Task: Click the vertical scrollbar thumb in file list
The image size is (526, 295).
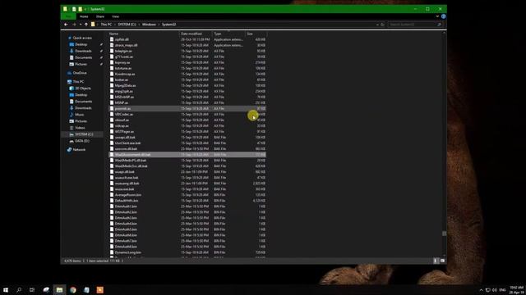Action: click(444, 234)
